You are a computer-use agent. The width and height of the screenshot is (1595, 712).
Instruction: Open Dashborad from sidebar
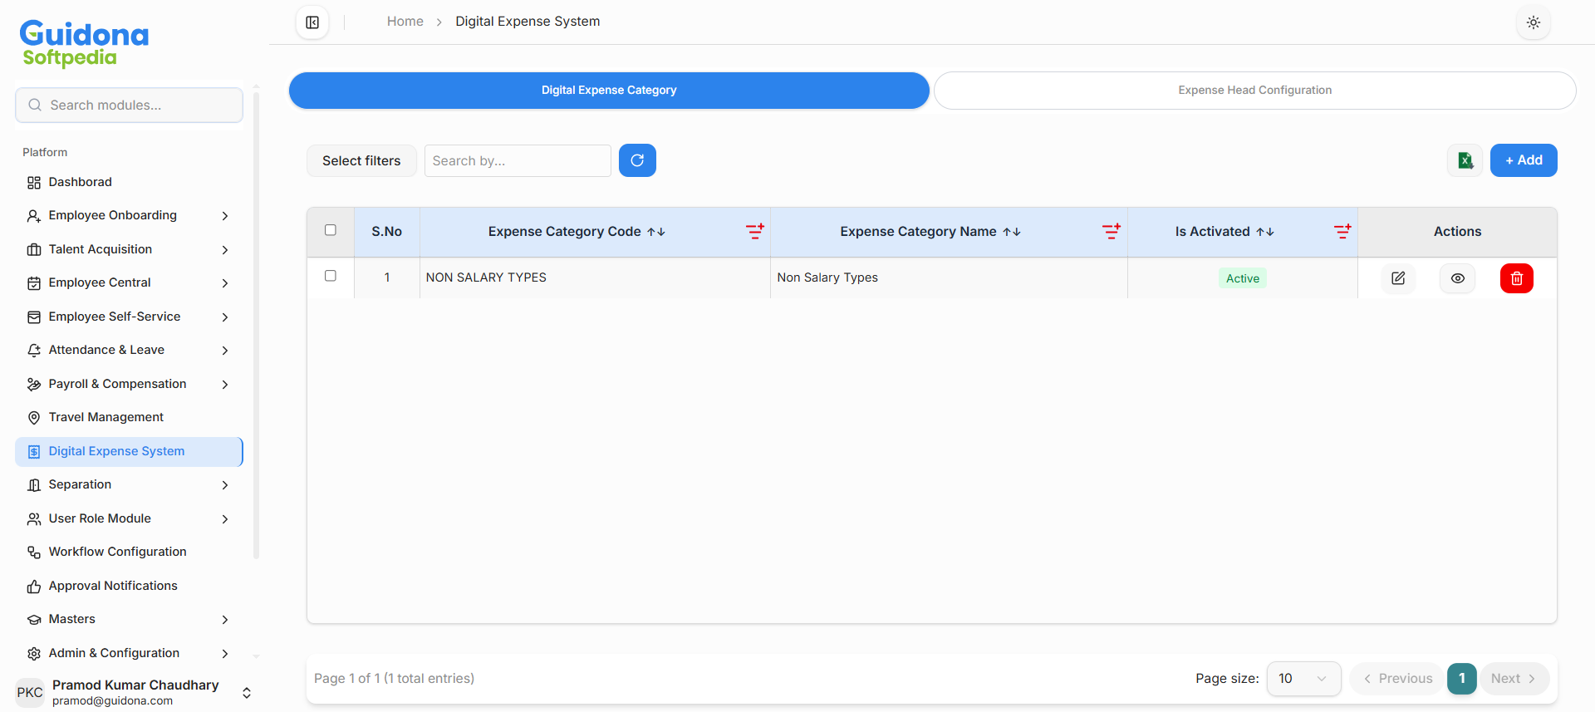click(x=129, y=183)
